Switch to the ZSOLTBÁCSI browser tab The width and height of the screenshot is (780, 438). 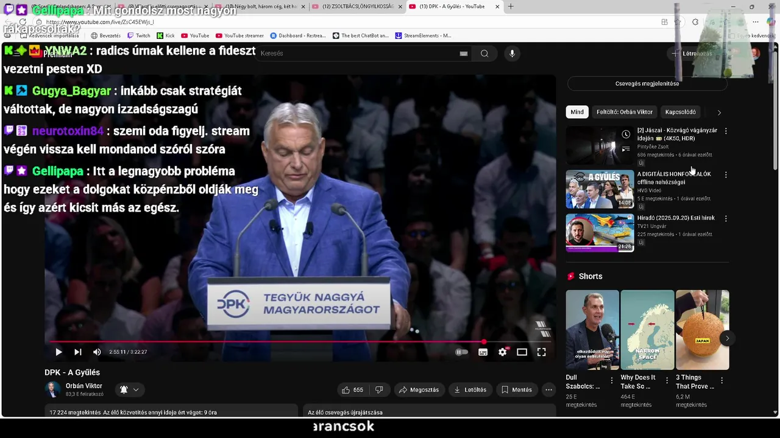click(x=358, y=7)
